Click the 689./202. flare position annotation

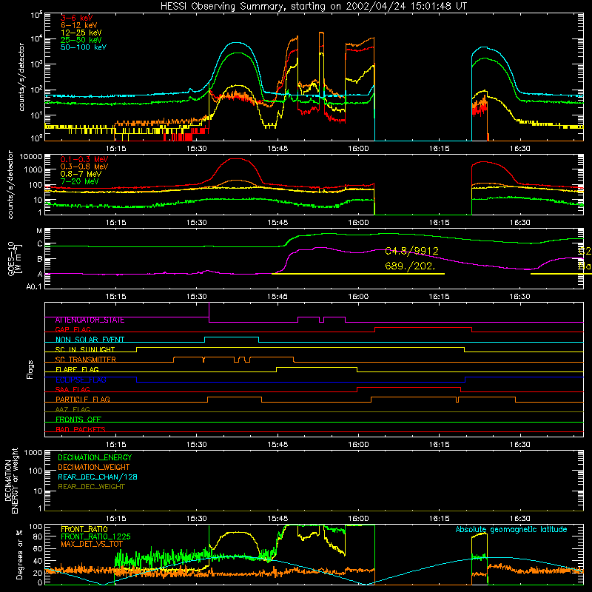[410, 266]
